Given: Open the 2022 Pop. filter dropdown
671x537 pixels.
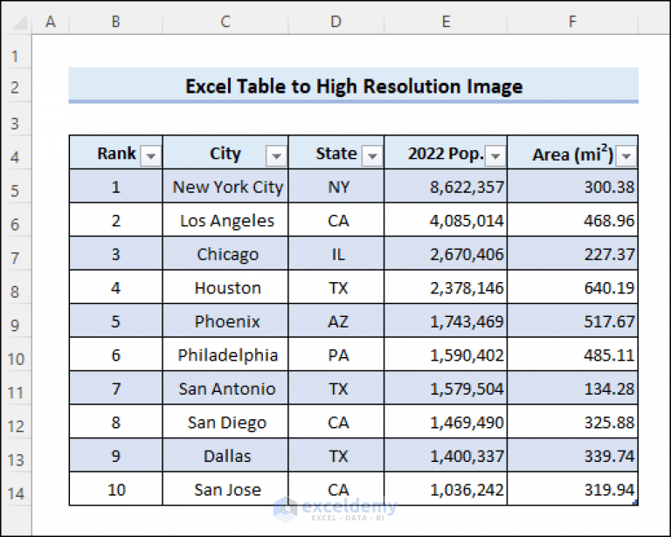Looking at the screenshot, I should (x=495, y=156).
